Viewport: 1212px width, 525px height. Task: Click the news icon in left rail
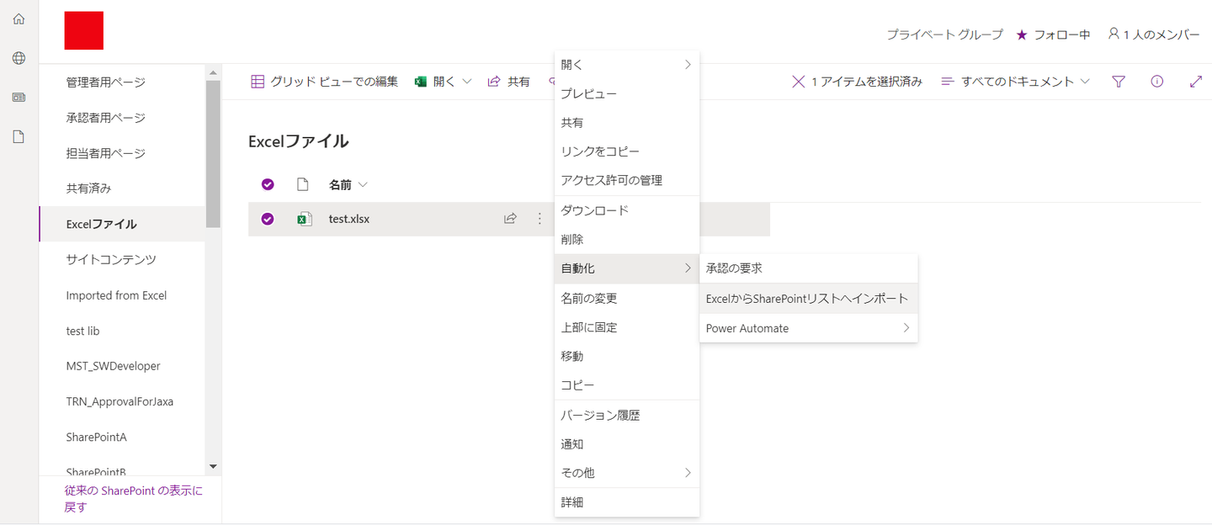[19, 98]
